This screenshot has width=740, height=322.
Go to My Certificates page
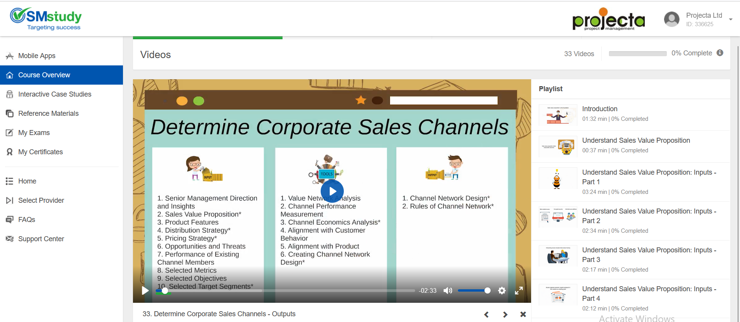point(40,152)
